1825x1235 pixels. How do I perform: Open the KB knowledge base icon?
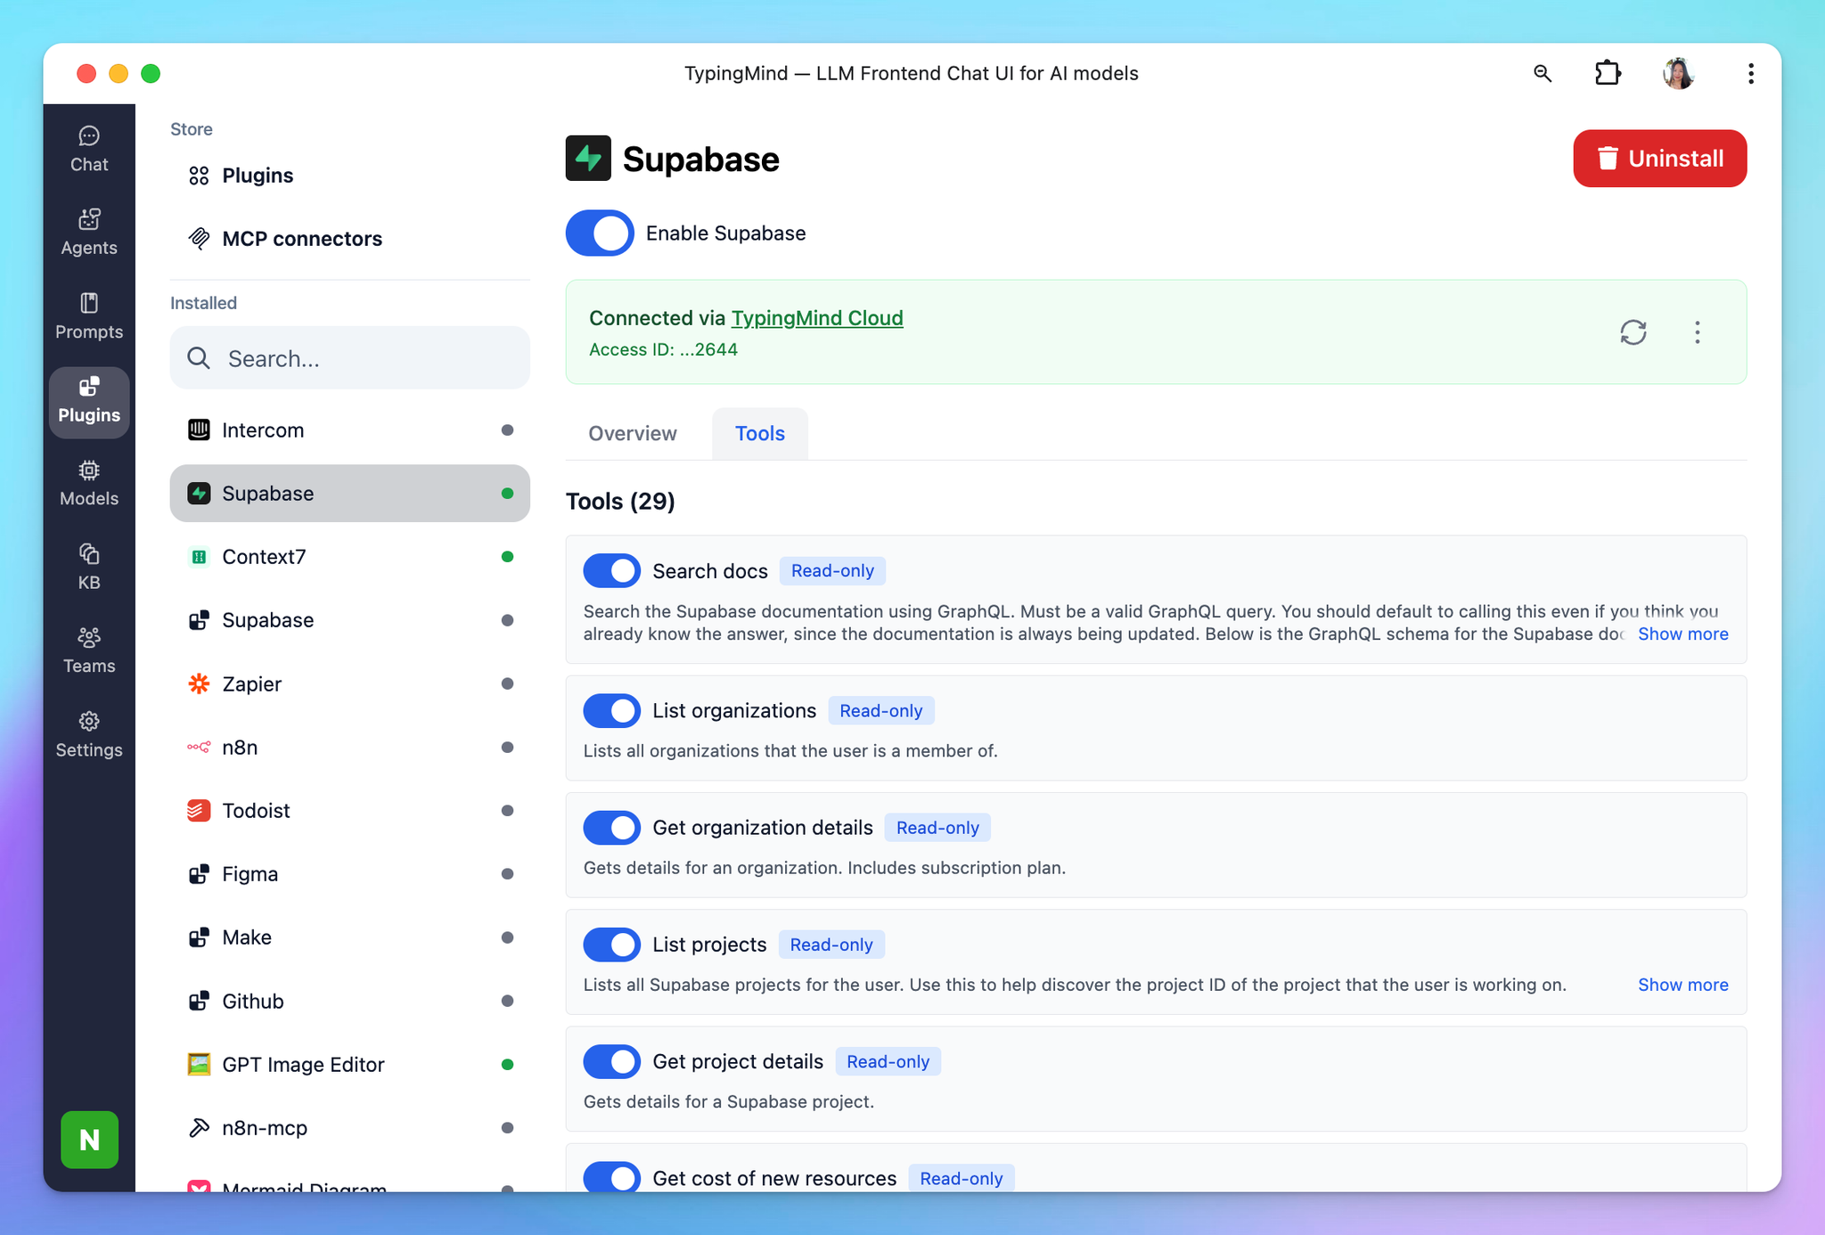point(89,567)
